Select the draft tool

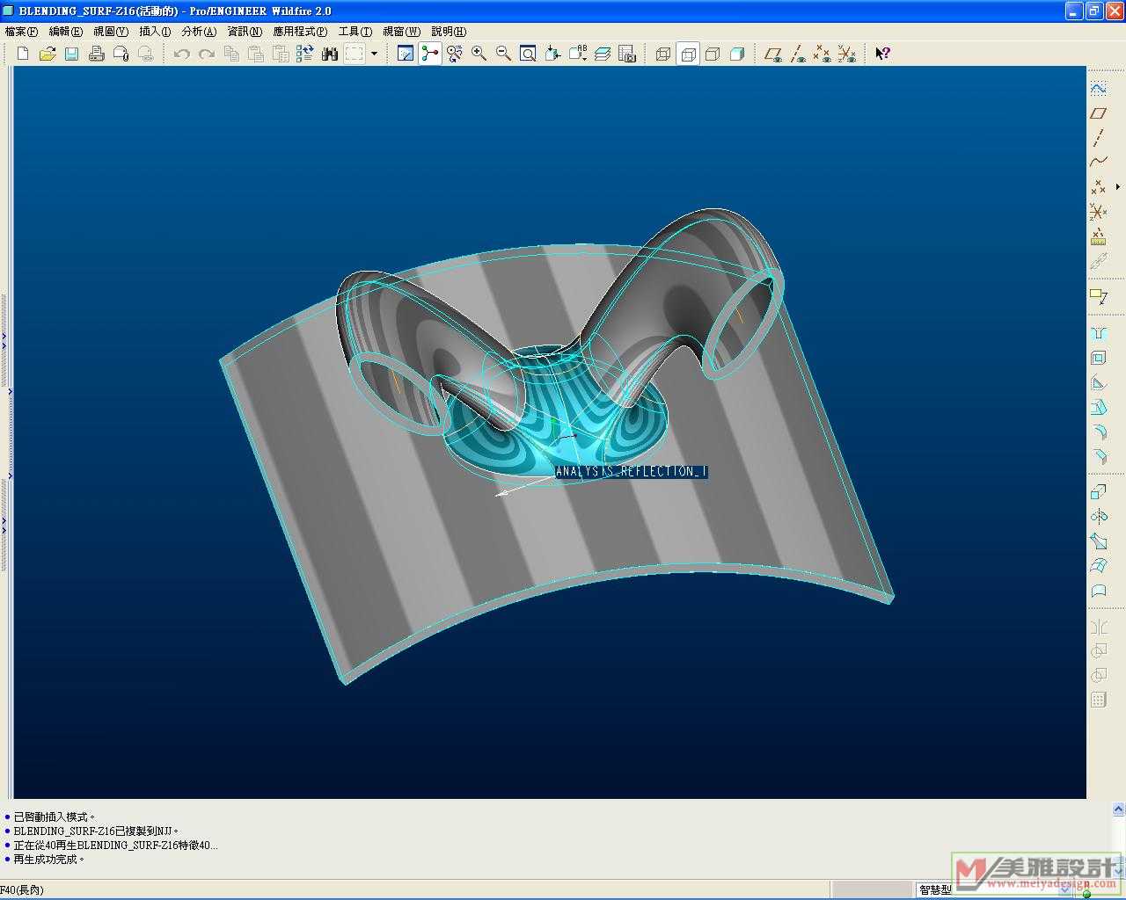pos(1099,408)
